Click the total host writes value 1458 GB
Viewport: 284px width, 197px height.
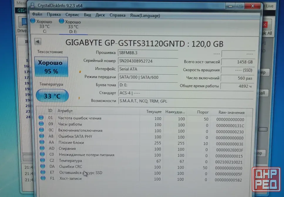(x=238, y=62)
